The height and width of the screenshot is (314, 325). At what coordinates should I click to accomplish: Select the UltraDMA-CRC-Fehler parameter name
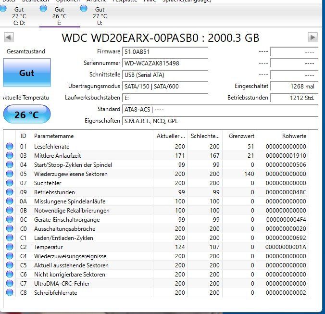(62, 284)
